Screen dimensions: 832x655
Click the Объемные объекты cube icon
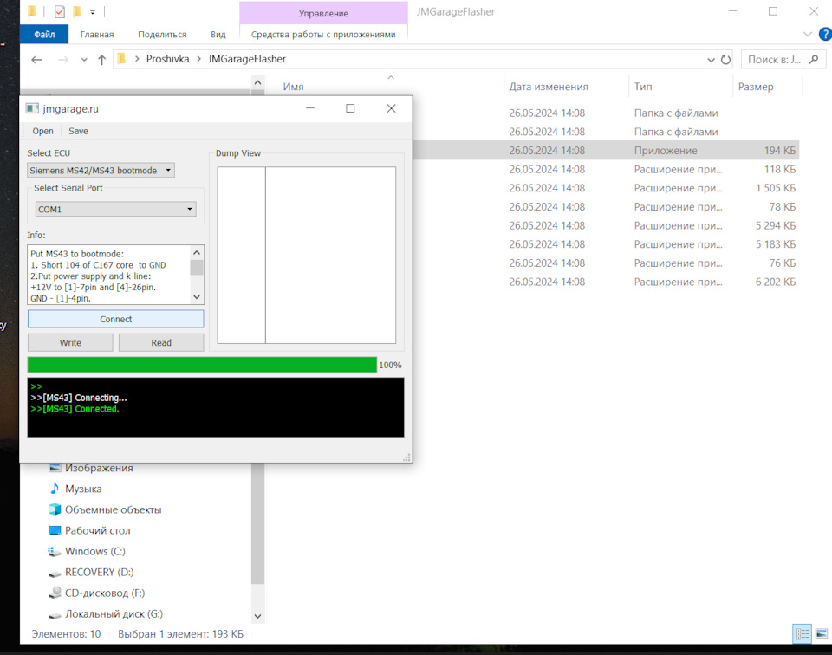[55, 509]
